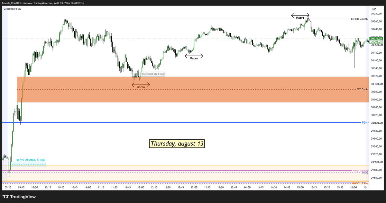Click the 30 080,00 price scale value
This screenshot has height=203, width=386.
[x=377, y=92]
